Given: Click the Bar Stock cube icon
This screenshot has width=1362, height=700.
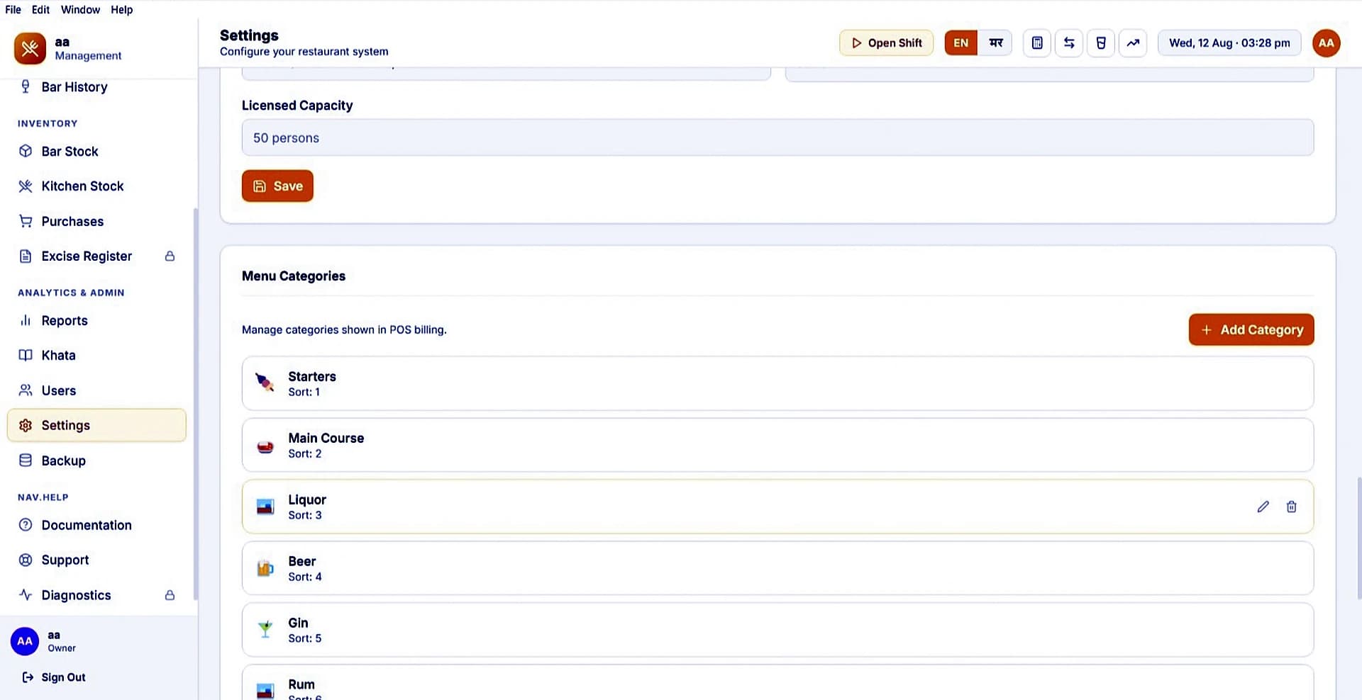Looking at the screenshot, I should click(26, 151).
